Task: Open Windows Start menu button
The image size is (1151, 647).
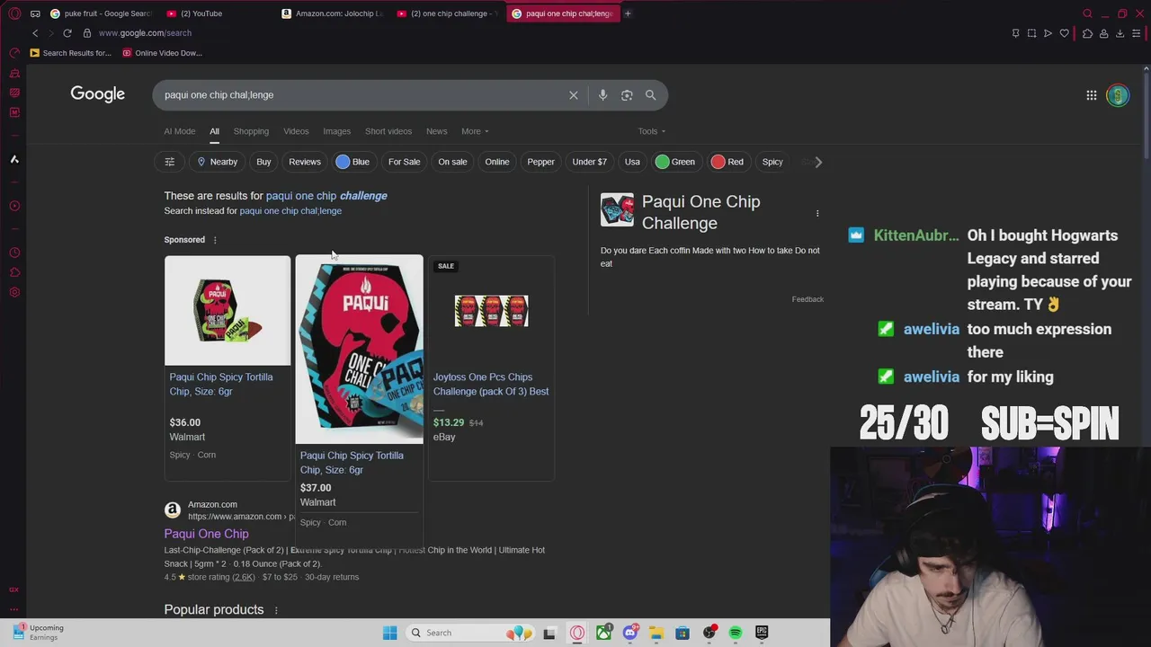Action: (x=389, y=633)
